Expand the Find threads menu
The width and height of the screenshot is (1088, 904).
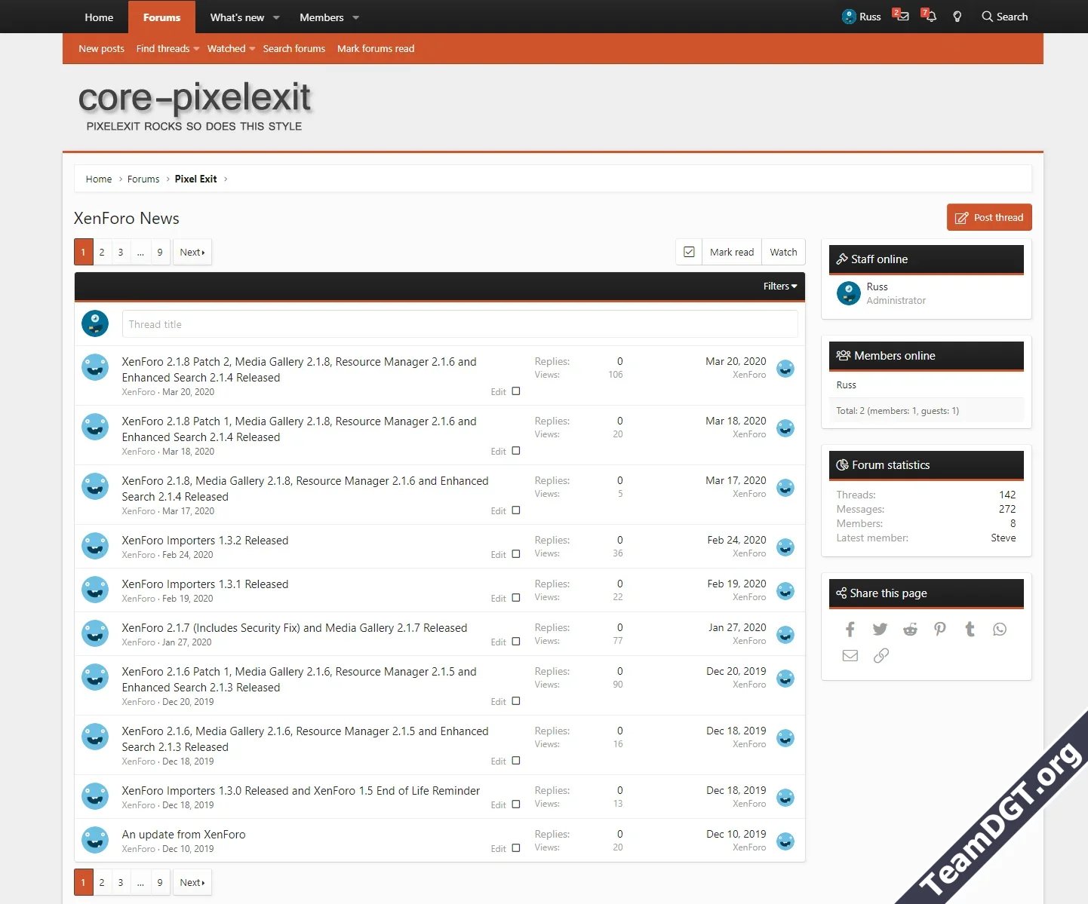coord(196,49)
